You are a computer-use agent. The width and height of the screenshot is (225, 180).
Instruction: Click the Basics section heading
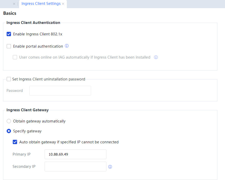click(10, 13)
